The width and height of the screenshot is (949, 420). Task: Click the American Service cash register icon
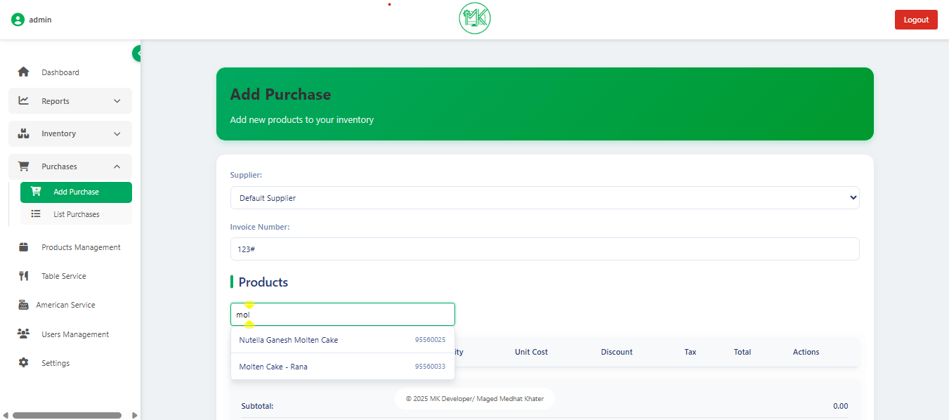pos(22,305)
